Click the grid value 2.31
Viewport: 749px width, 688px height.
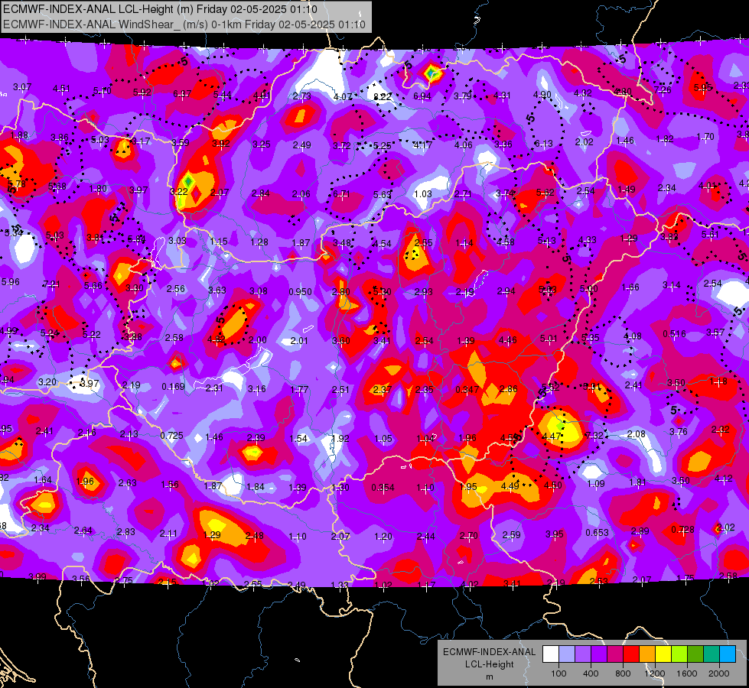[214, 388]
